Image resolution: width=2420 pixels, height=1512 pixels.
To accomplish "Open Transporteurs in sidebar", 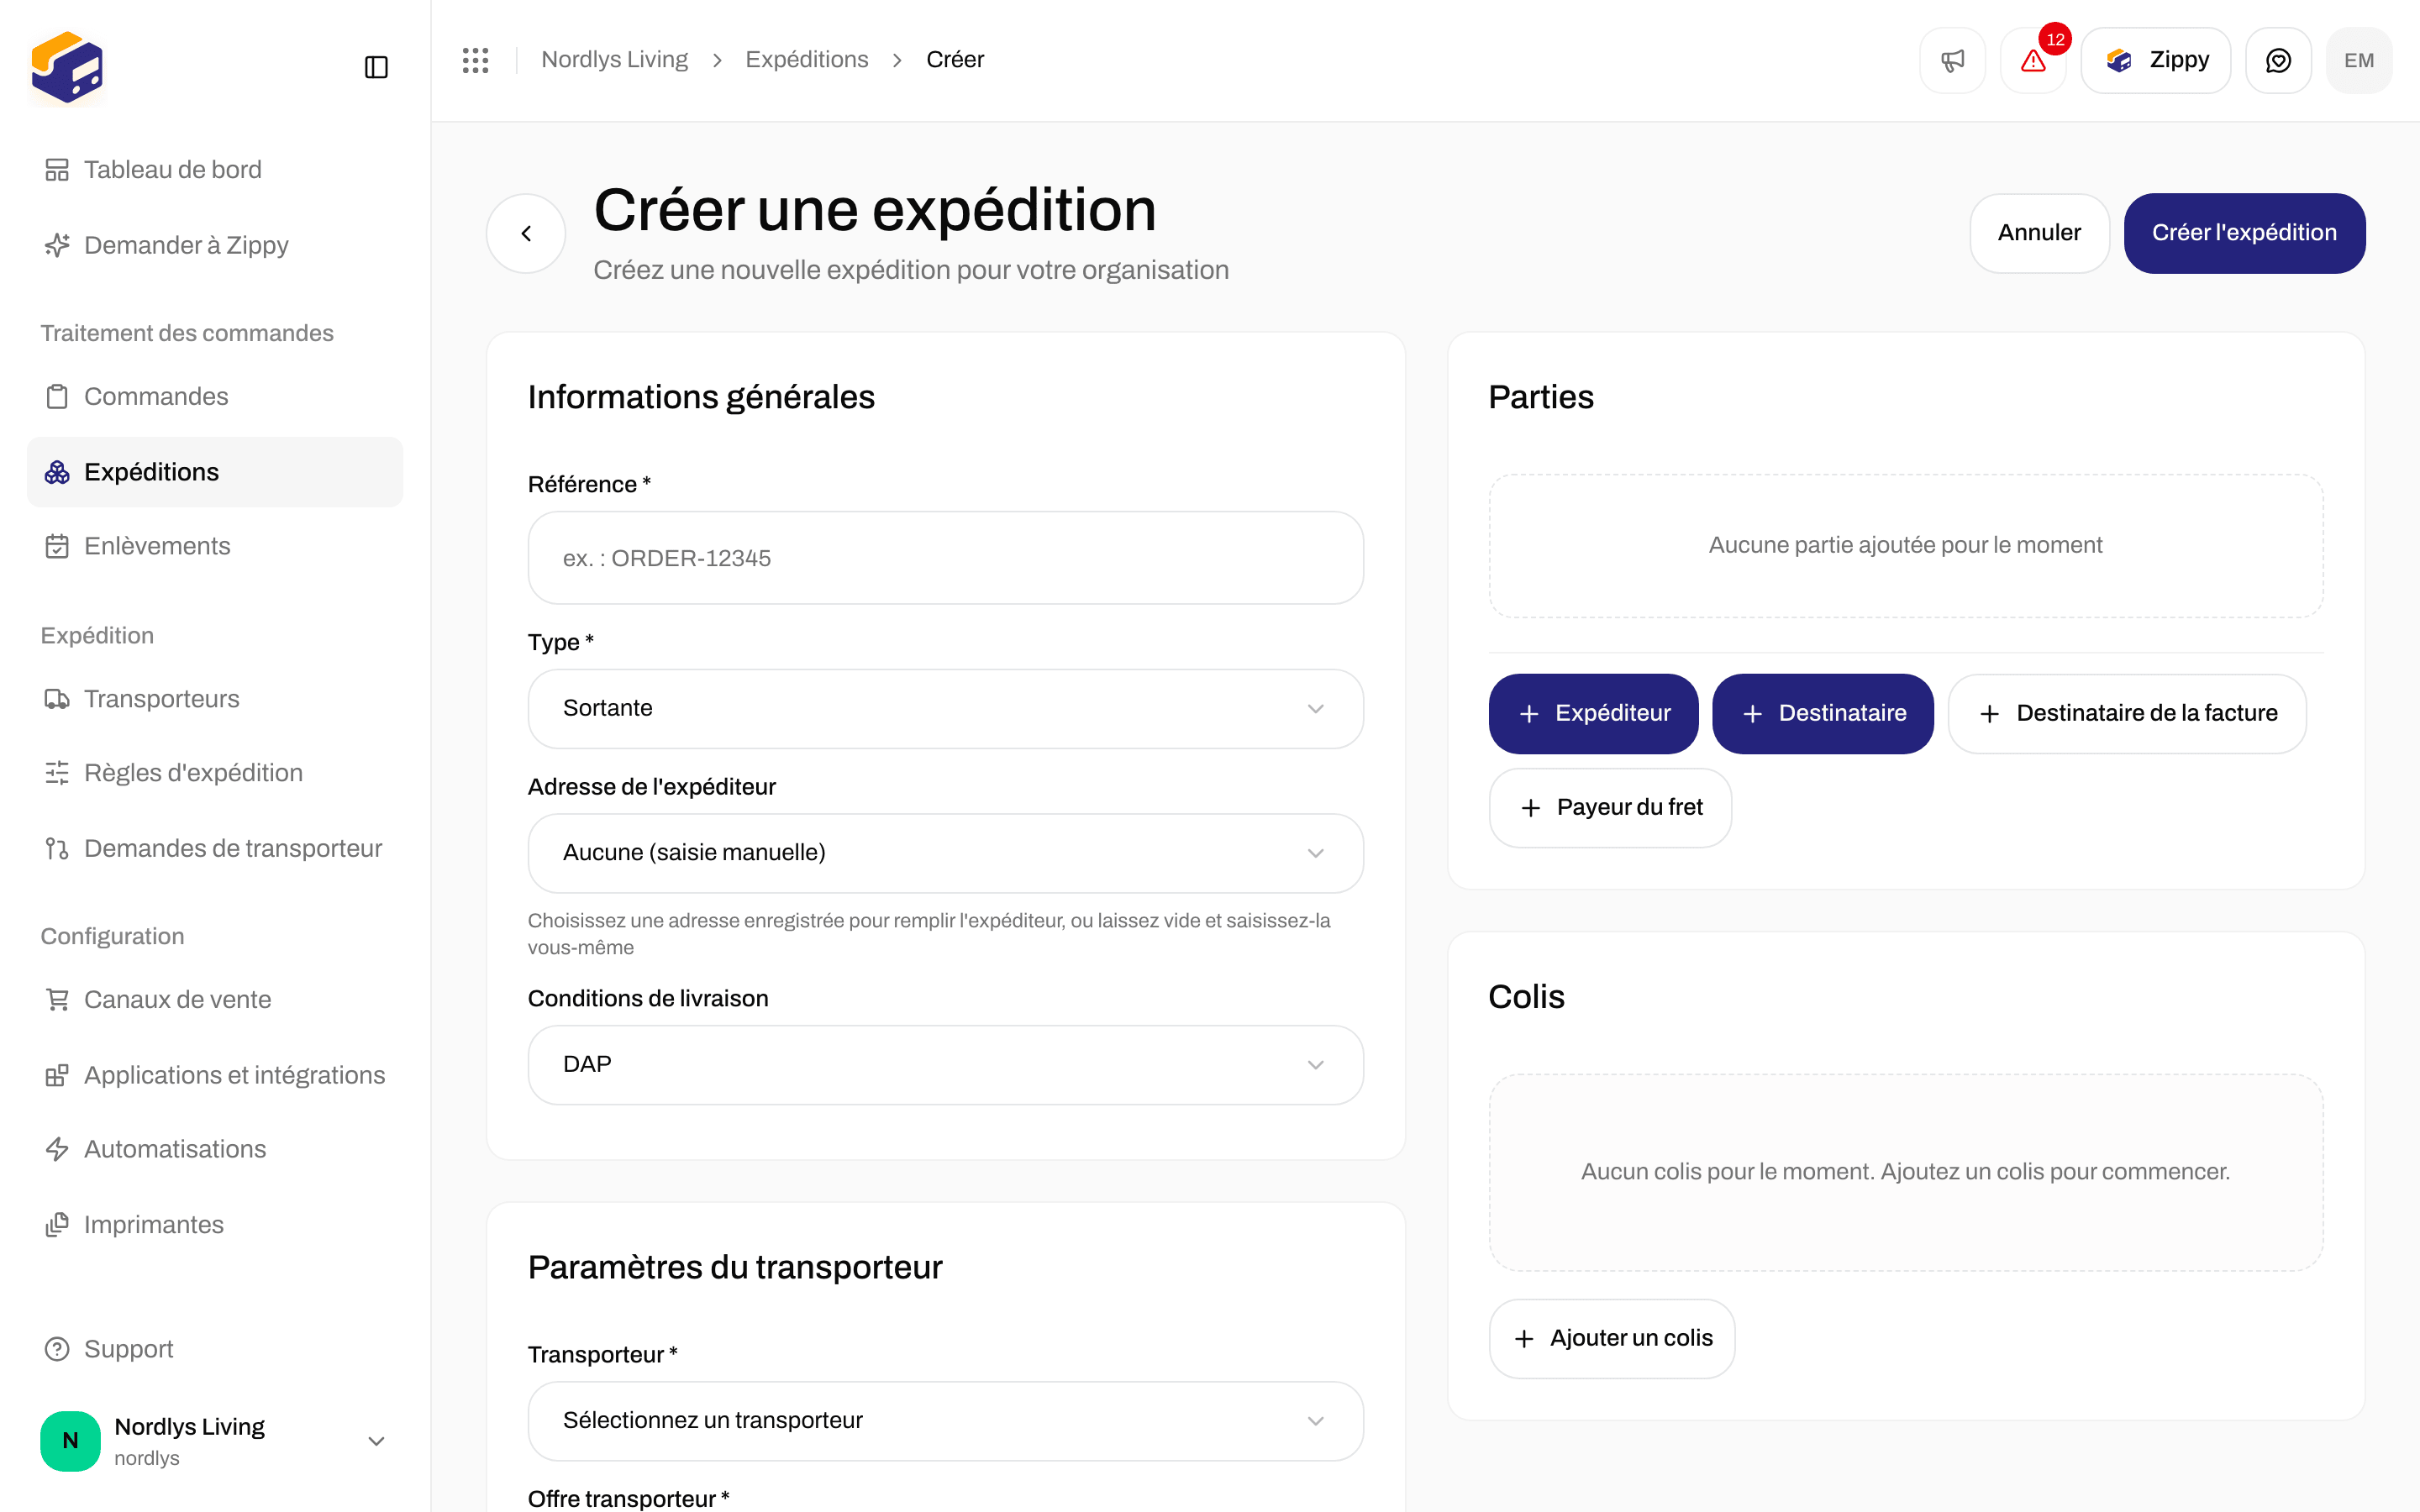I will pos(215,699).
